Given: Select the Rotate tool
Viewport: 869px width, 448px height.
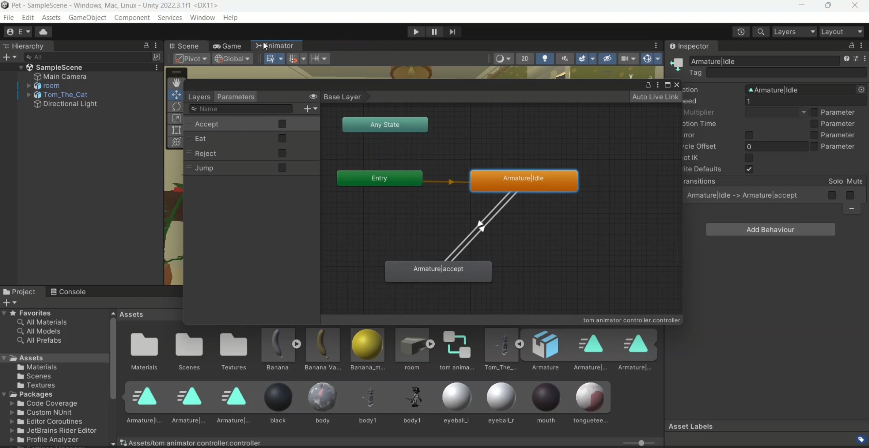Looking at the screenshot, I should pos(176,107).
